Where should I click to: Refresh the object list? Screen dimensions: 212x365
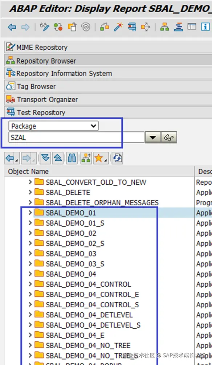117,158
